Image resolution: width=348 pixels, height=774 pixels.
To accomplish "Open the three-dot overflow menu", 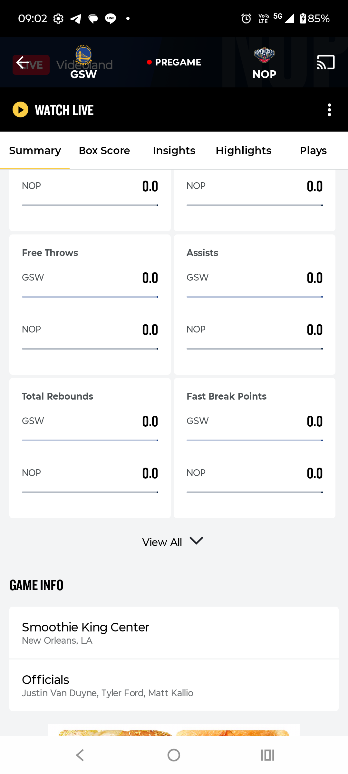I will [x=329, y=110].
